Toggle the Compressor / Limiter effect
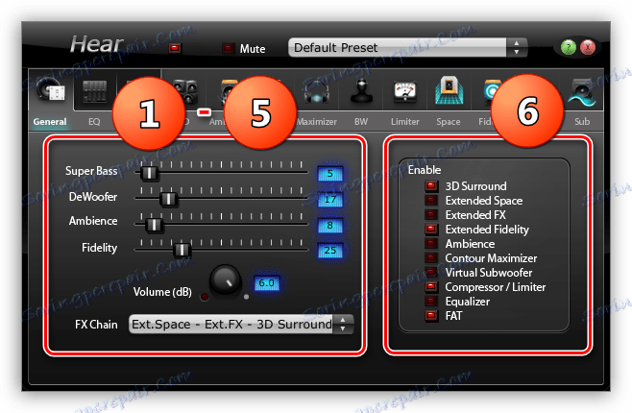Viewport: 632px width, 413px height. (x=431, y=287)
